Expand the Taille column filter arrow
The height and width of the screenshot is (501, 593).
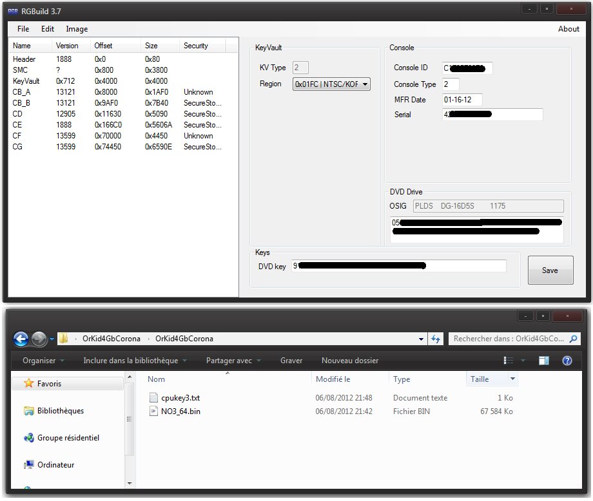click(x=512, y=379)
